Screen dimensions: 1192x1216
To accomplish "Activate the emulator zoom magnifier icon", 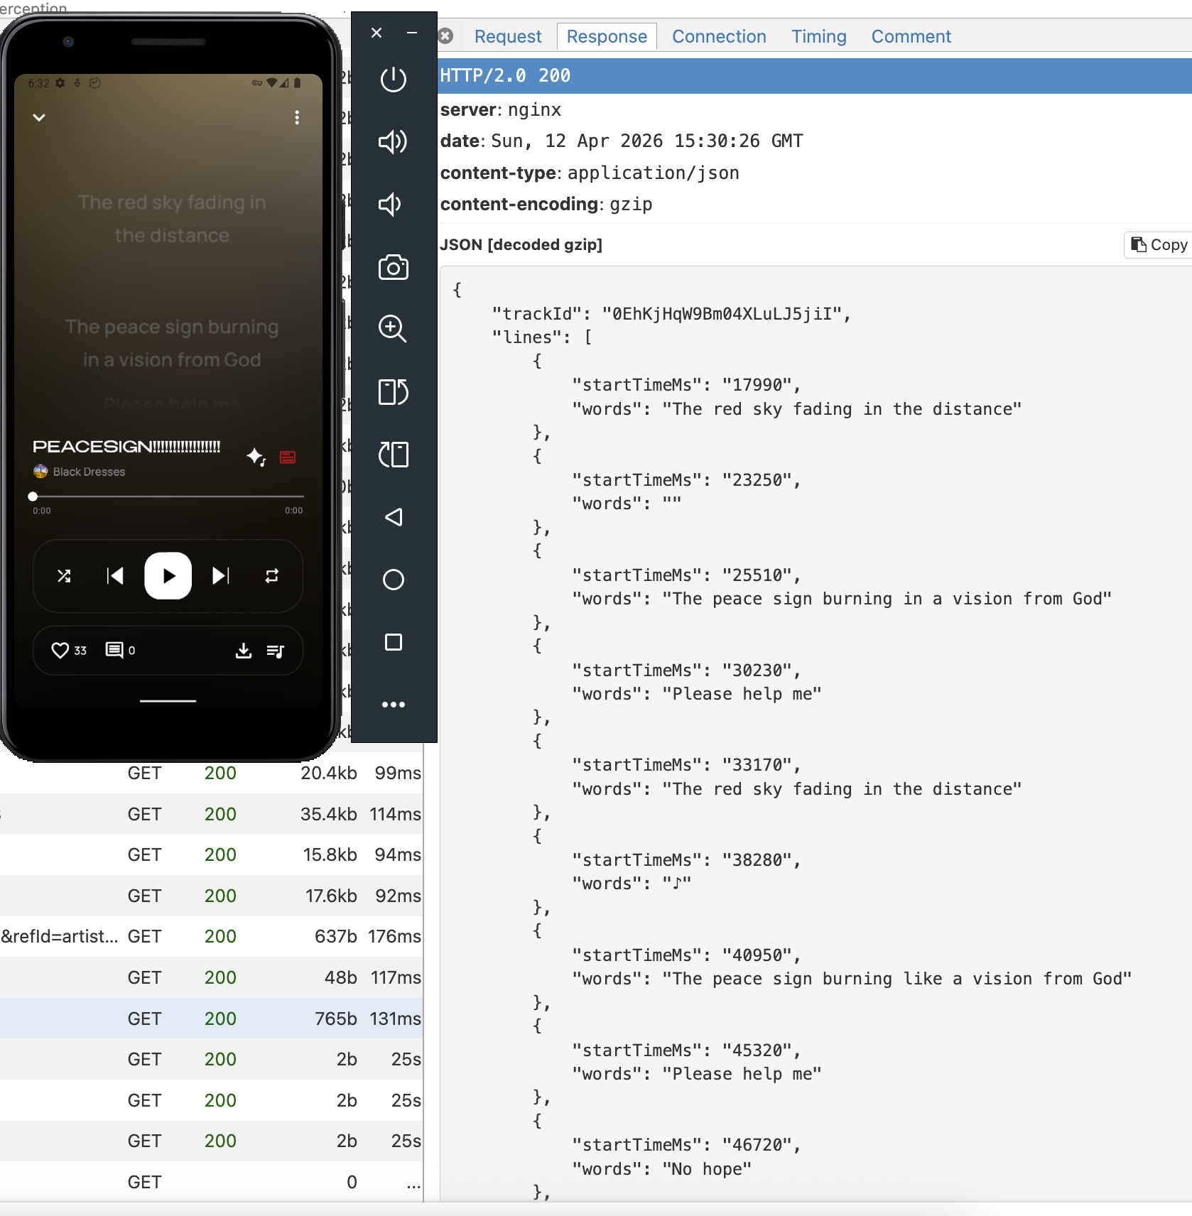I will coord(393,329).
